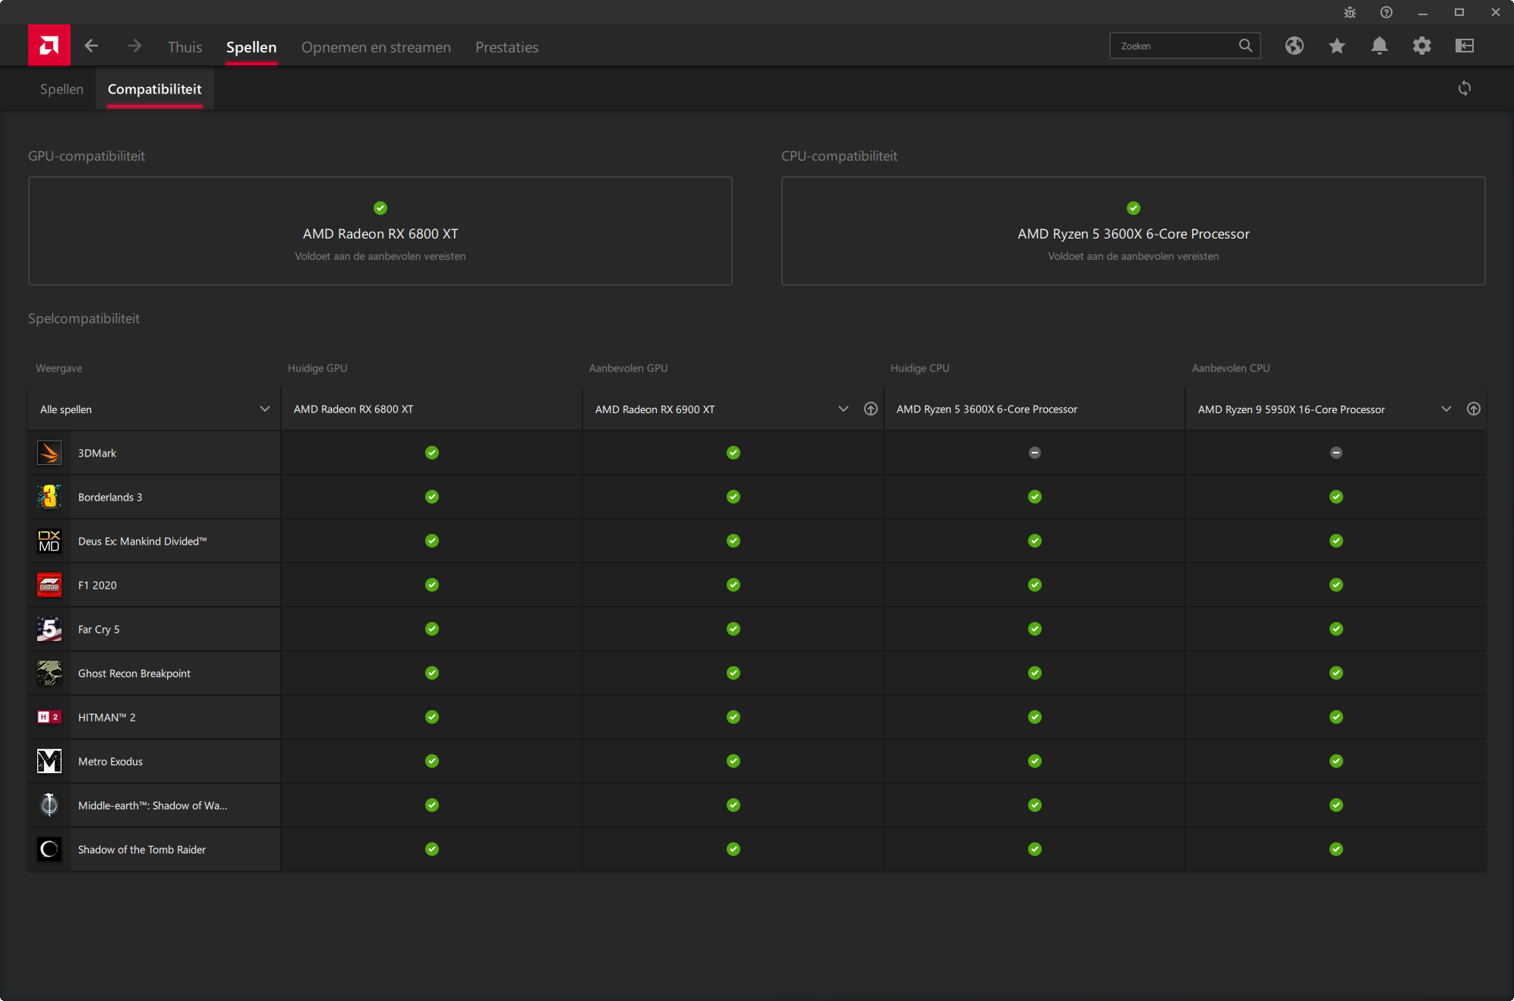The image size is (1514, 1001).
Task: Click 3DMark Huidige CPU gray status icon
Action: tap(1035, 453)
